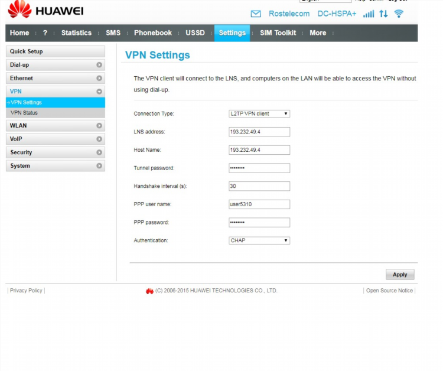Click the Apply button
443x371 pixels.
(400, 274)
